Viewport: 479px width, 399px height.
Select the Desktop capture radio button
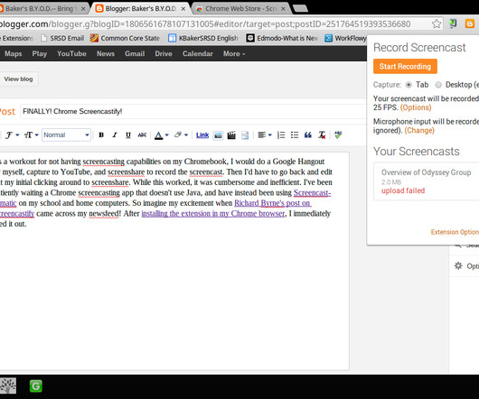[438, 85]
